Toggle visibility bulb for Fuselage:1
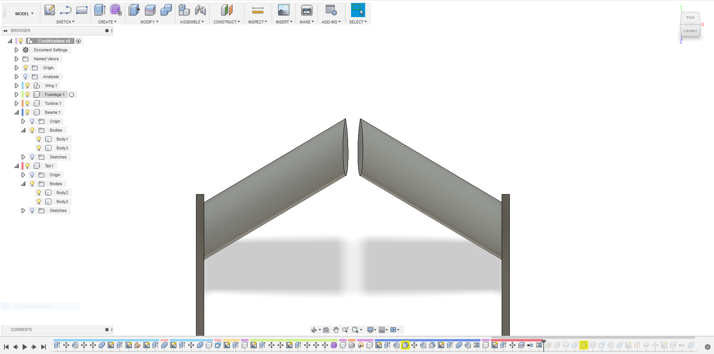 (28, 94)
